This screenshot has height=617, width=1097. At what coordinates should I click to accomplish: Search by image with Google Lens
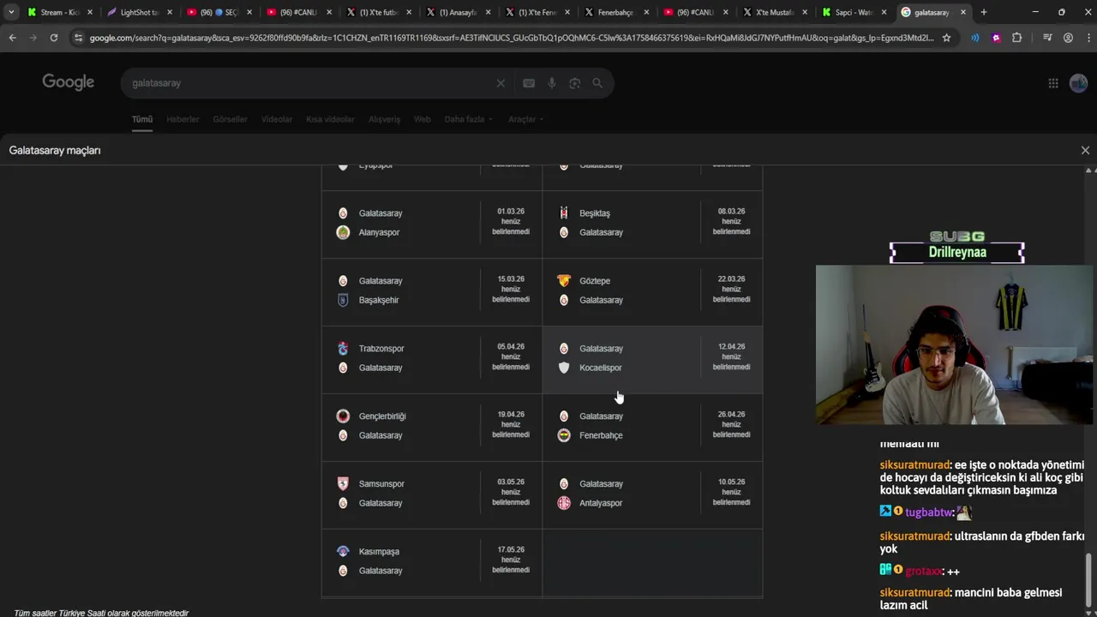pos(575,83)
